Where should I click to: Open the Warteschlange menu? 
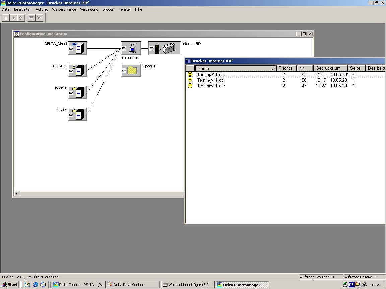coord(64,9)
